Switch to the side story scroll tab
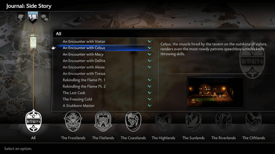275x154 pixels. pyautogui.click(x=33, y=18)
